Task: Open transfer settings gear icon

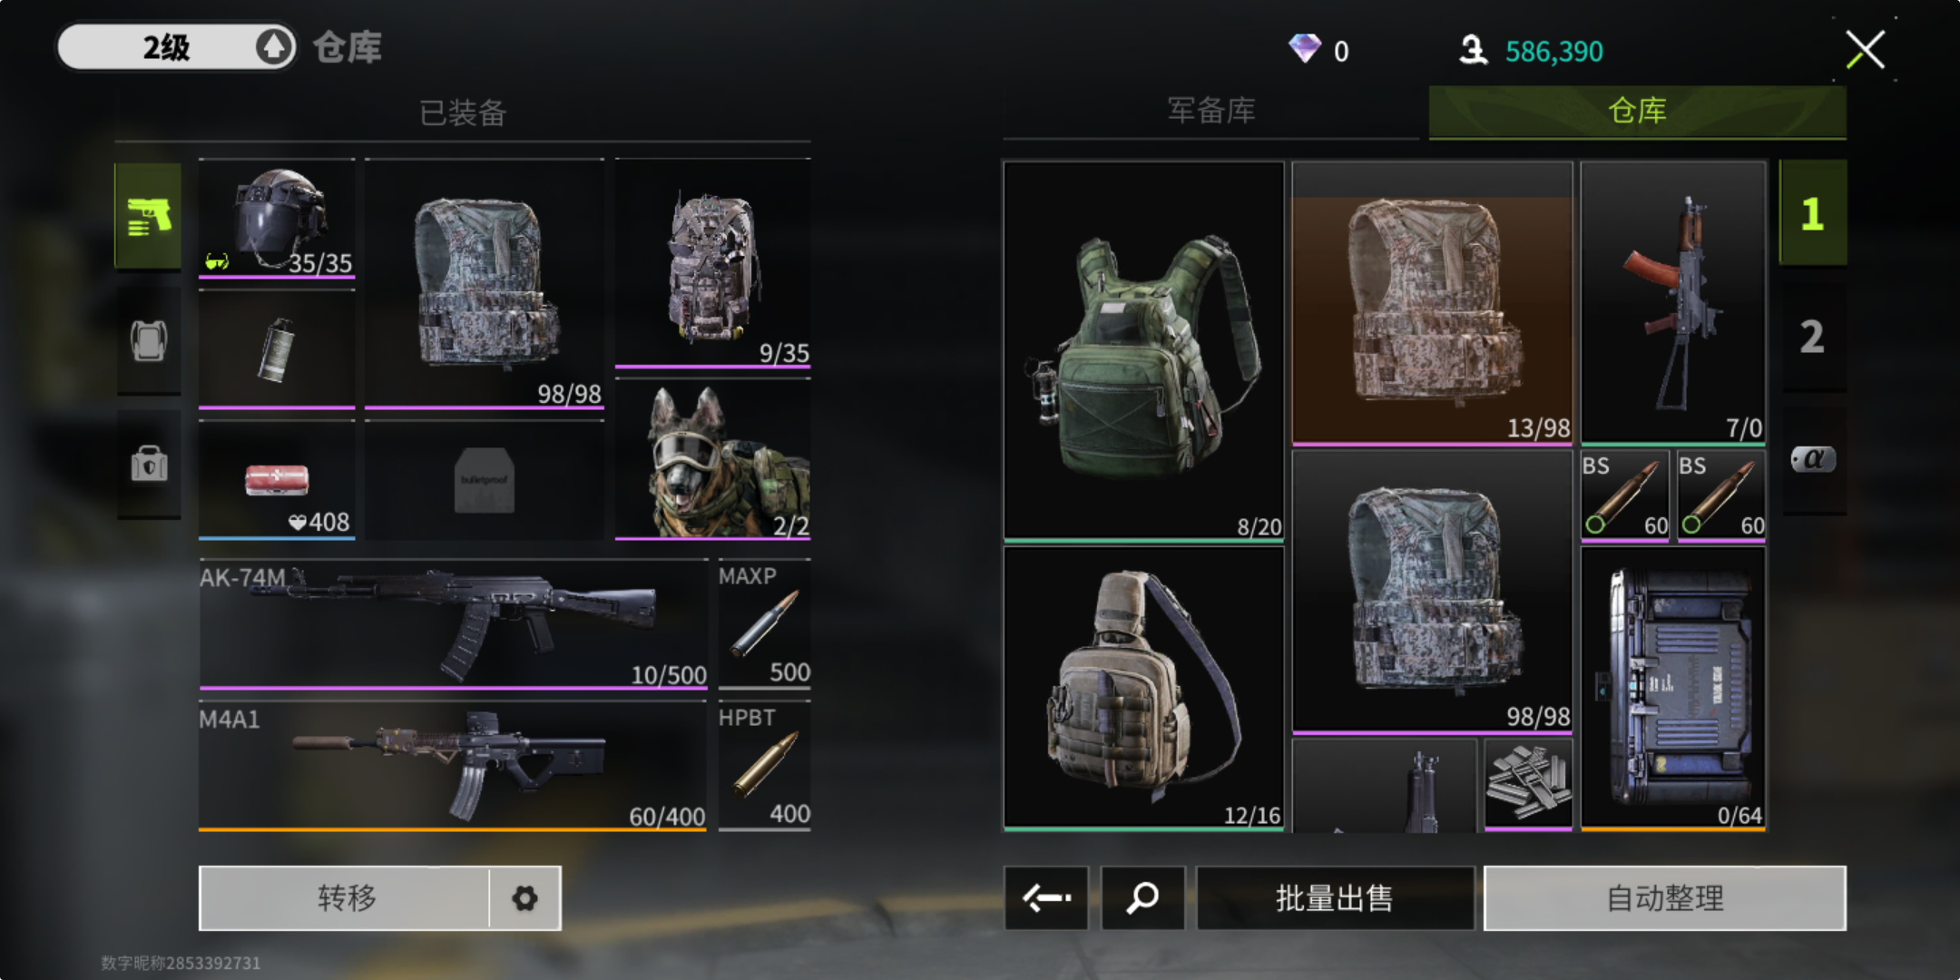Action: pos(524,897)
